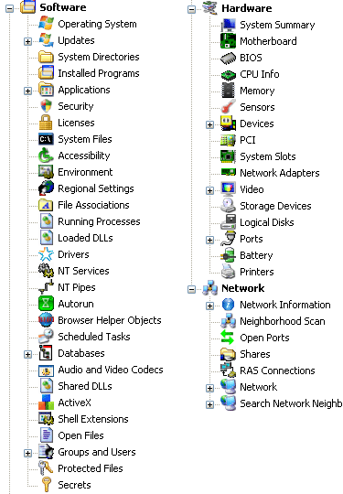Click the Operating System Windows flag icon
343x494 pixels.
tap(46, 24)
